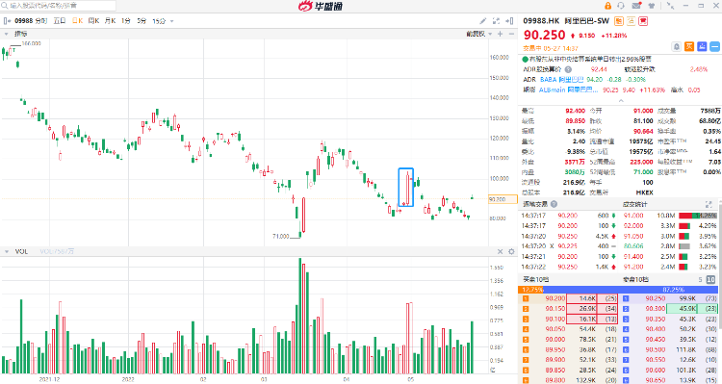Image resolution: width=722 pixels, height=384 pixels.
Task: Toggle order book depth to 5 levels
Action: coord(701,279)
